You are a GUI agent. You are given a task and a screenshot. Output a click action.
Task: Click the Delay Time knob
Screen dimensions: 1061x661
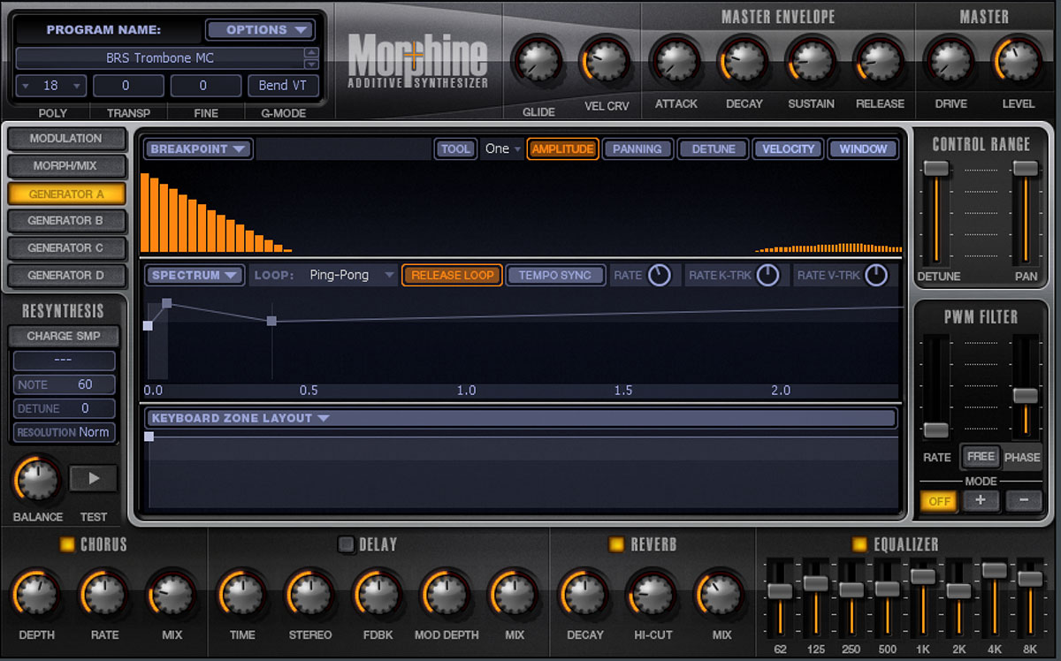tap(242, 595)
